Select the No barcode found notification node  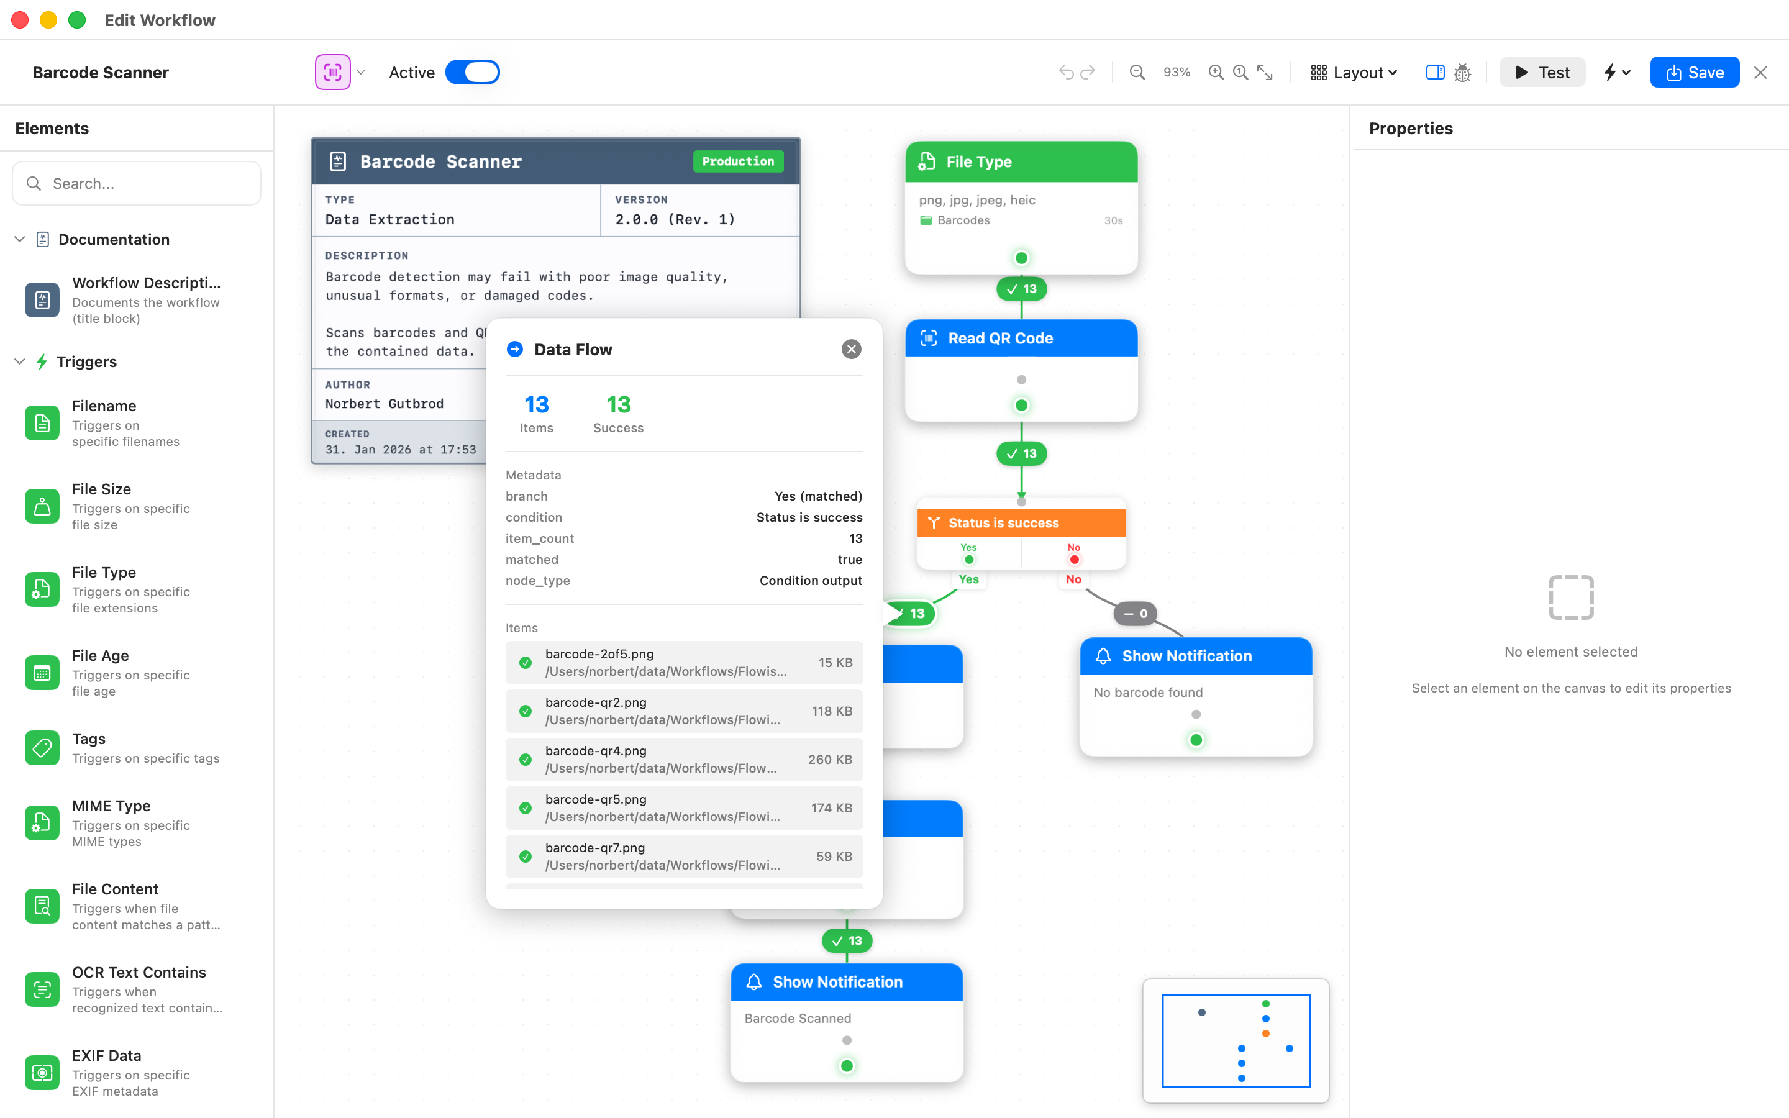[1195, 696]
